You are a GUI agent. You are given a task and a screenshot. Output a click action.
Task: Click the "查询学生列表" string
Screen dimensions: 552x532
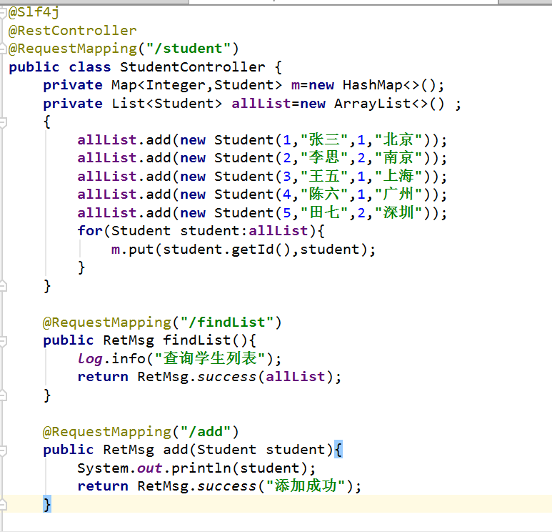210,359
